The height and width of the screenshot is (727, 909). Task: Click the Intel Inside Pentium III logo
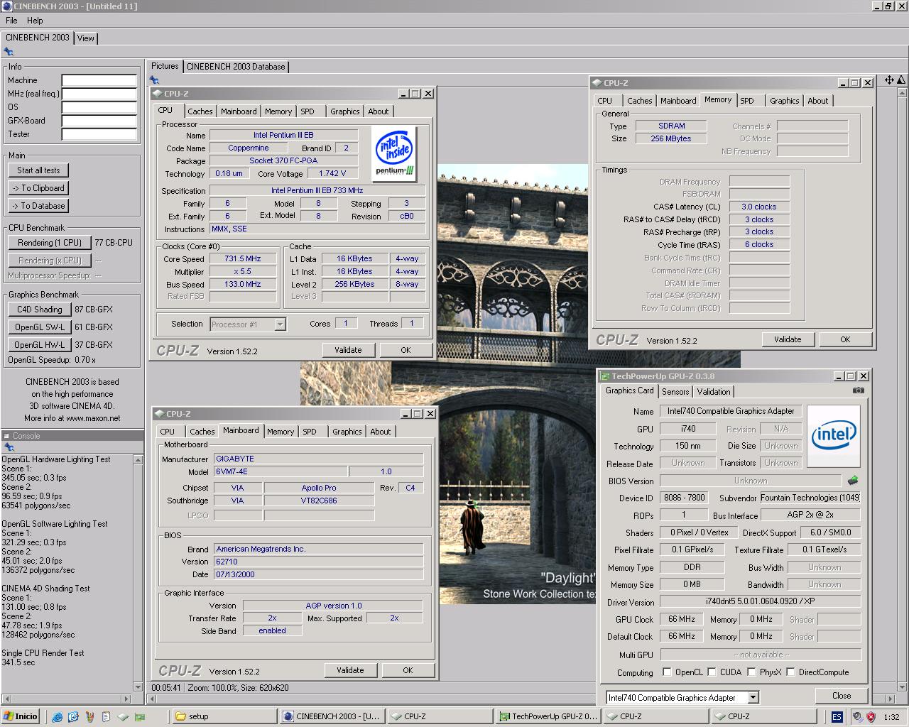point(394,154)
